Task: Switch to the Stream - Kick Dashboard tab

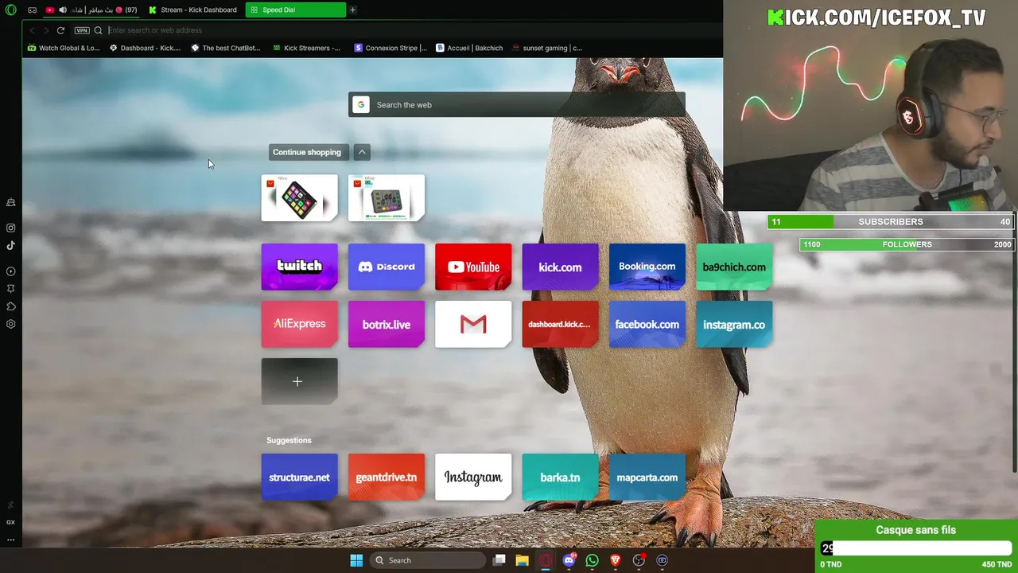Action: (x=193, y=10)
